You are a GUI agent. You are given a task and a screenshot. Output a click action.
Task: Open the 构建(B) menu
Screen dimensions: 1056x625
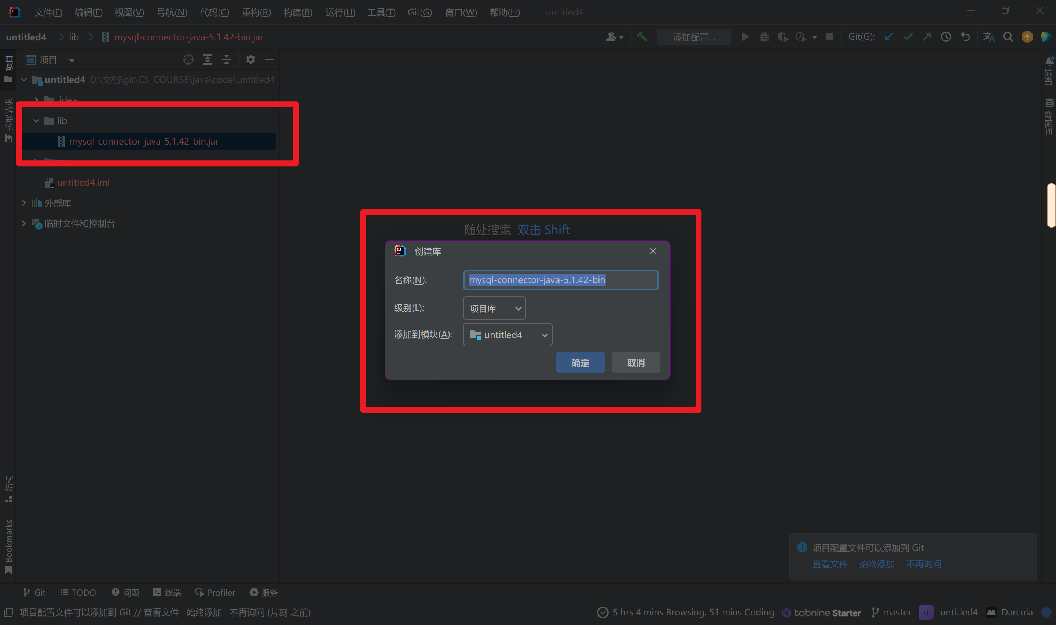tap(298, 12)
